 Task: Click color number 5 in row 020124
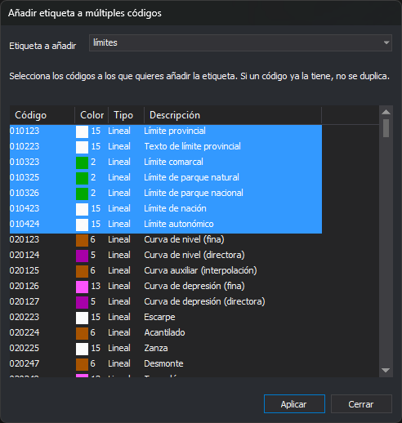[x=93, y=255]
